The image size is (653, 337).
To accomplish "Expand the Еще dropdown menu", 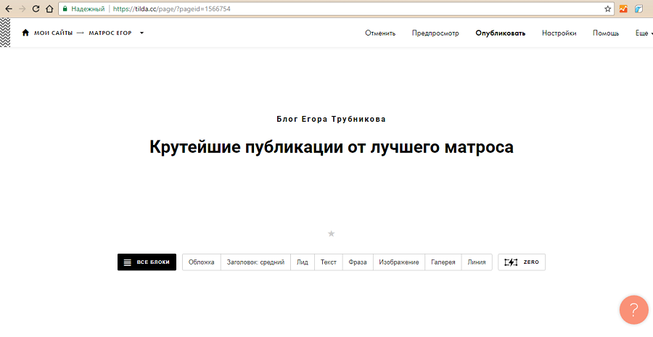I will click(x=644, y=33).
